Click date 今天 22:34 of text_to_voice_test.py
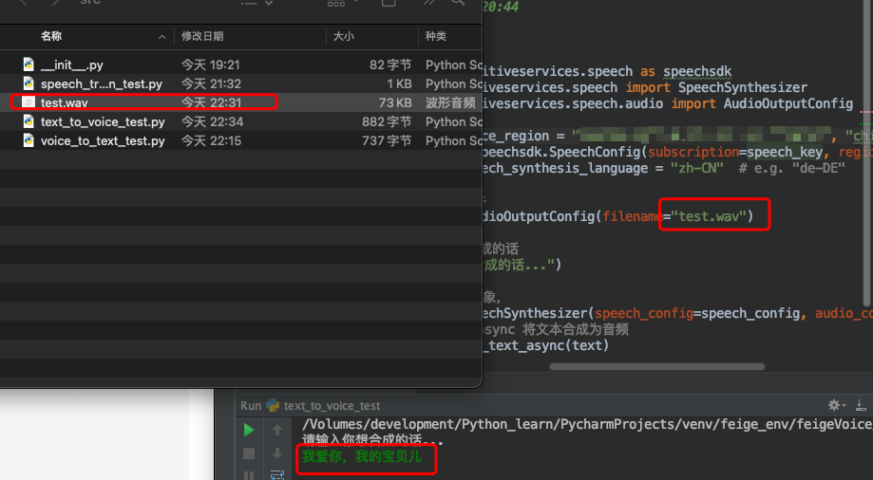873x480 pixels. (x=212, y=121)
